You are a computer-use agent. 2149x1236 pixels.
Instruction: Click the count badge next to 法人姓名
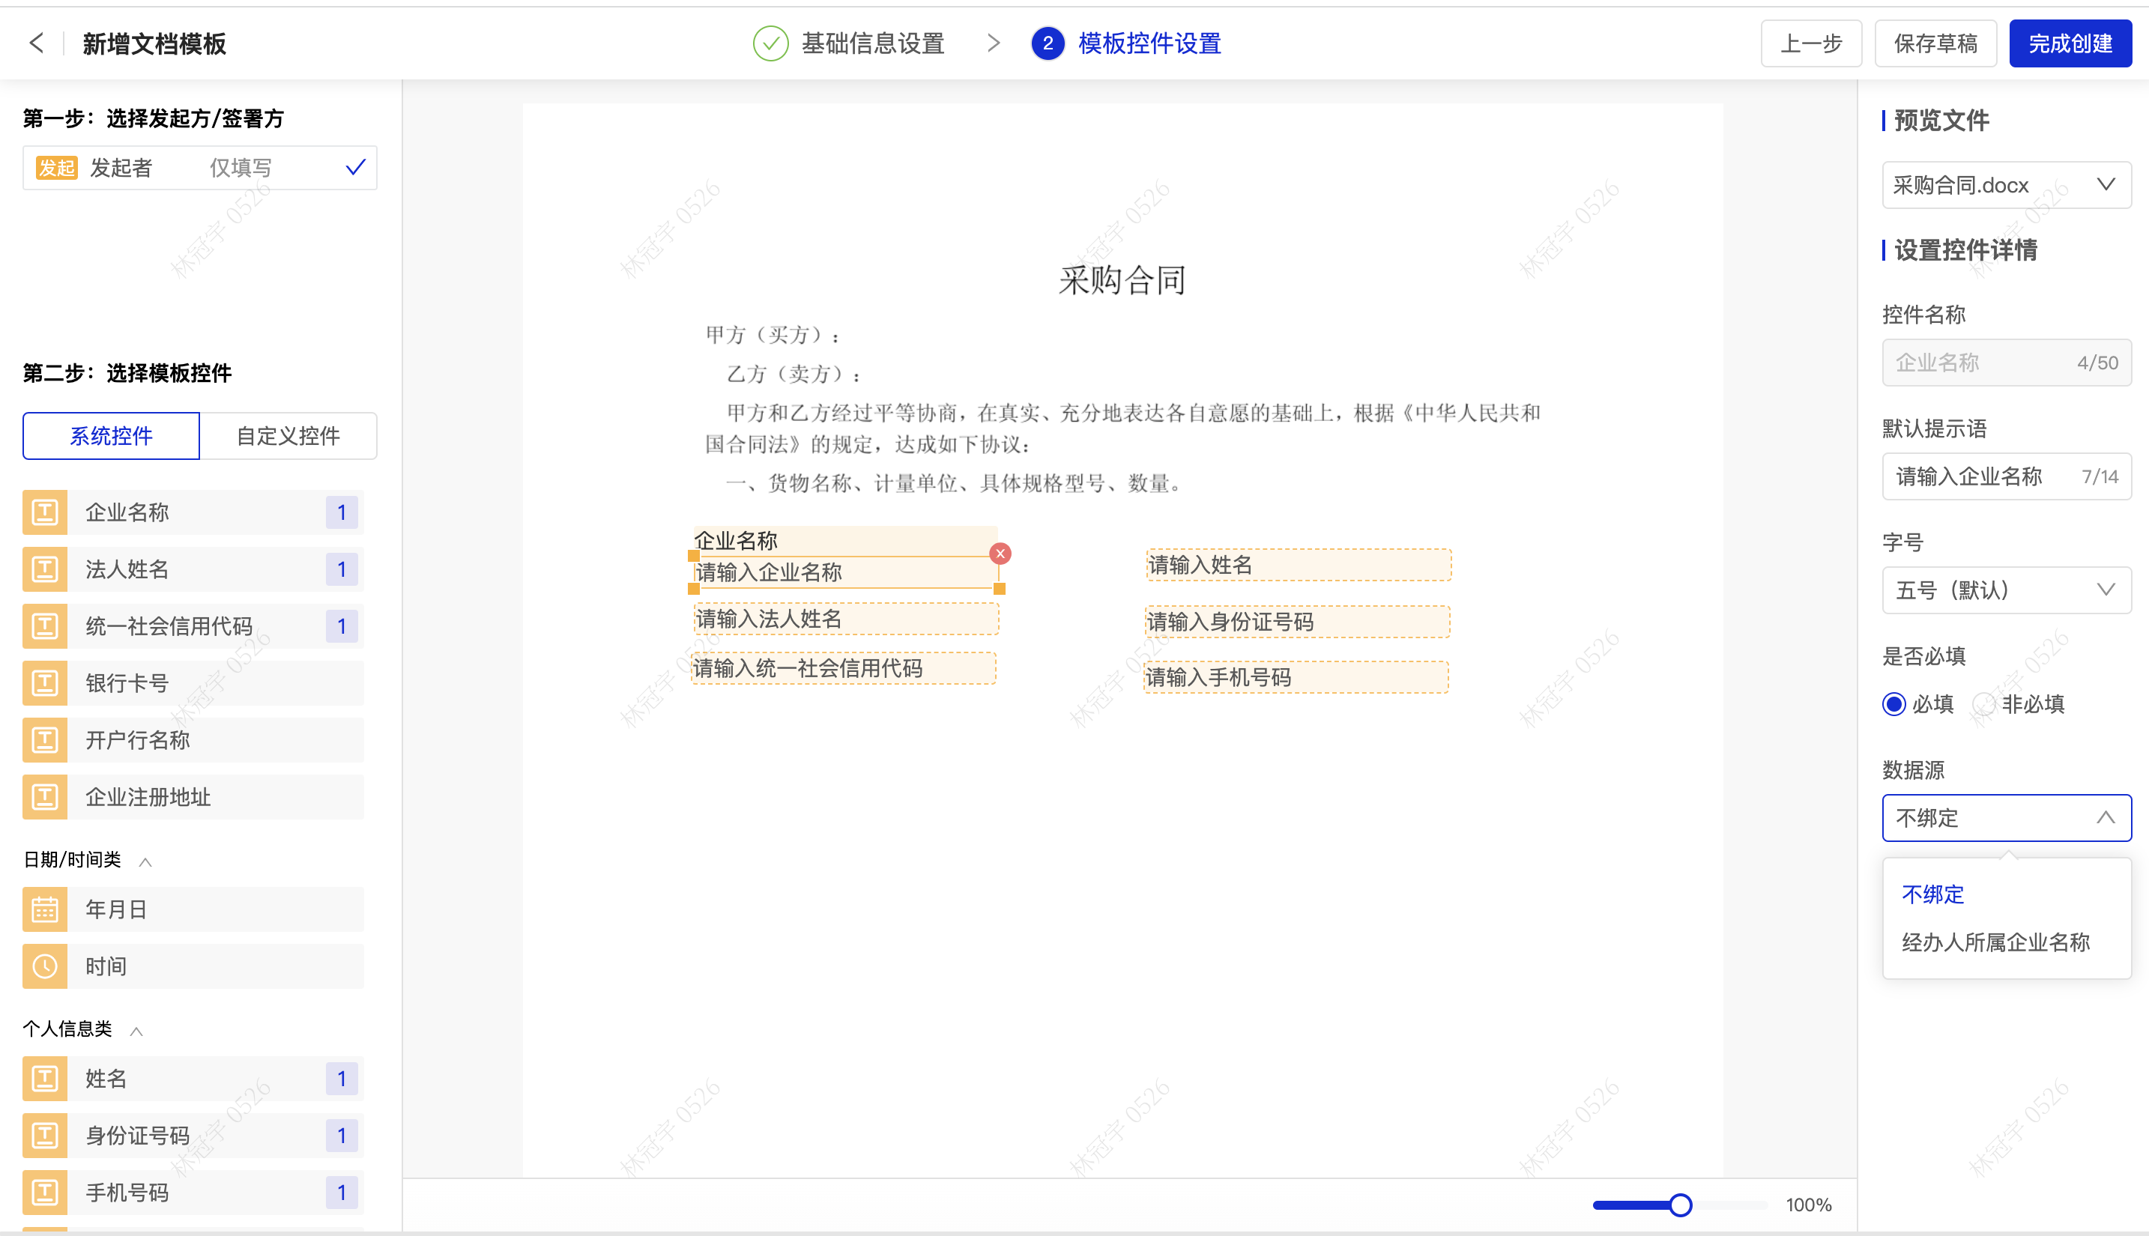[x=342, y=569]
